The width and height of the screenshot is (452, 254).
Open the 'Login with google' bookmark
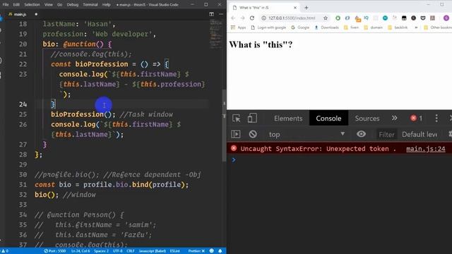tap(268, 28)
